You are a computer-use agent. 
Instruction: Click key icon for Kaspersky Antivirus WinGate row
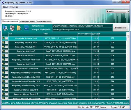tap(3, 68)
